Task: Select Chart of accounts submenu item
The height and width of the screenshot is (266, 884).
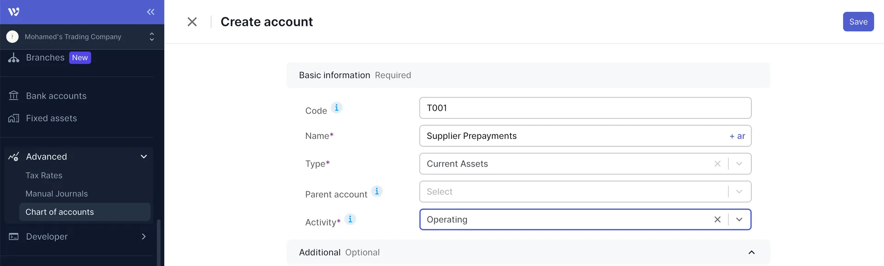Action: (85, 212)
